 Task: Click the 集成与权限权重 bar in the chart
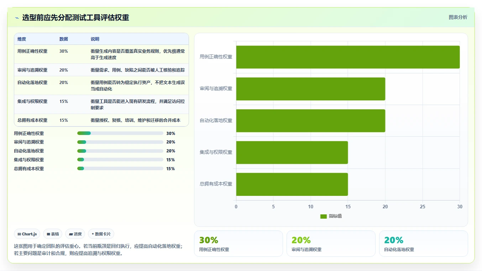click(292, 152)
